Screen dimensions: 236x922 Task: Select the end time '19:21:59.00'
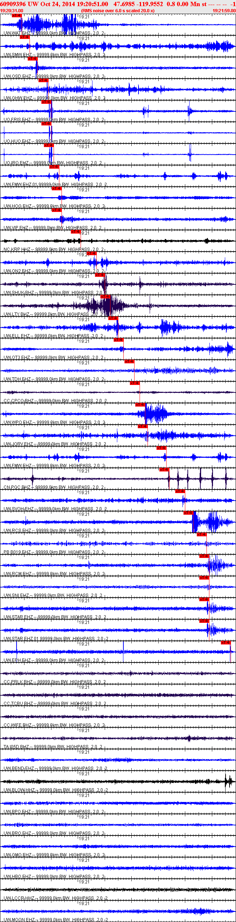click(x=224, y=11)
